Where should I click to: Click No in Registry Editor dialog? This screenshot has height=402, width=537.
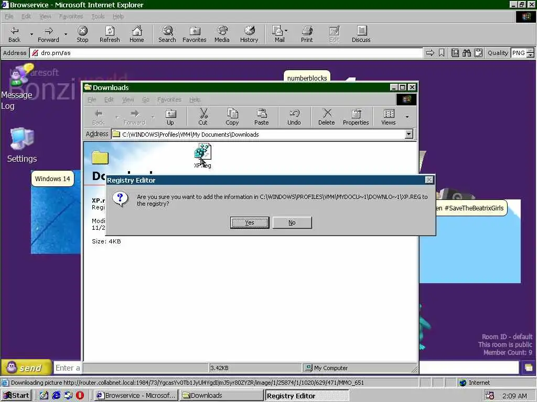coord(292,222)
